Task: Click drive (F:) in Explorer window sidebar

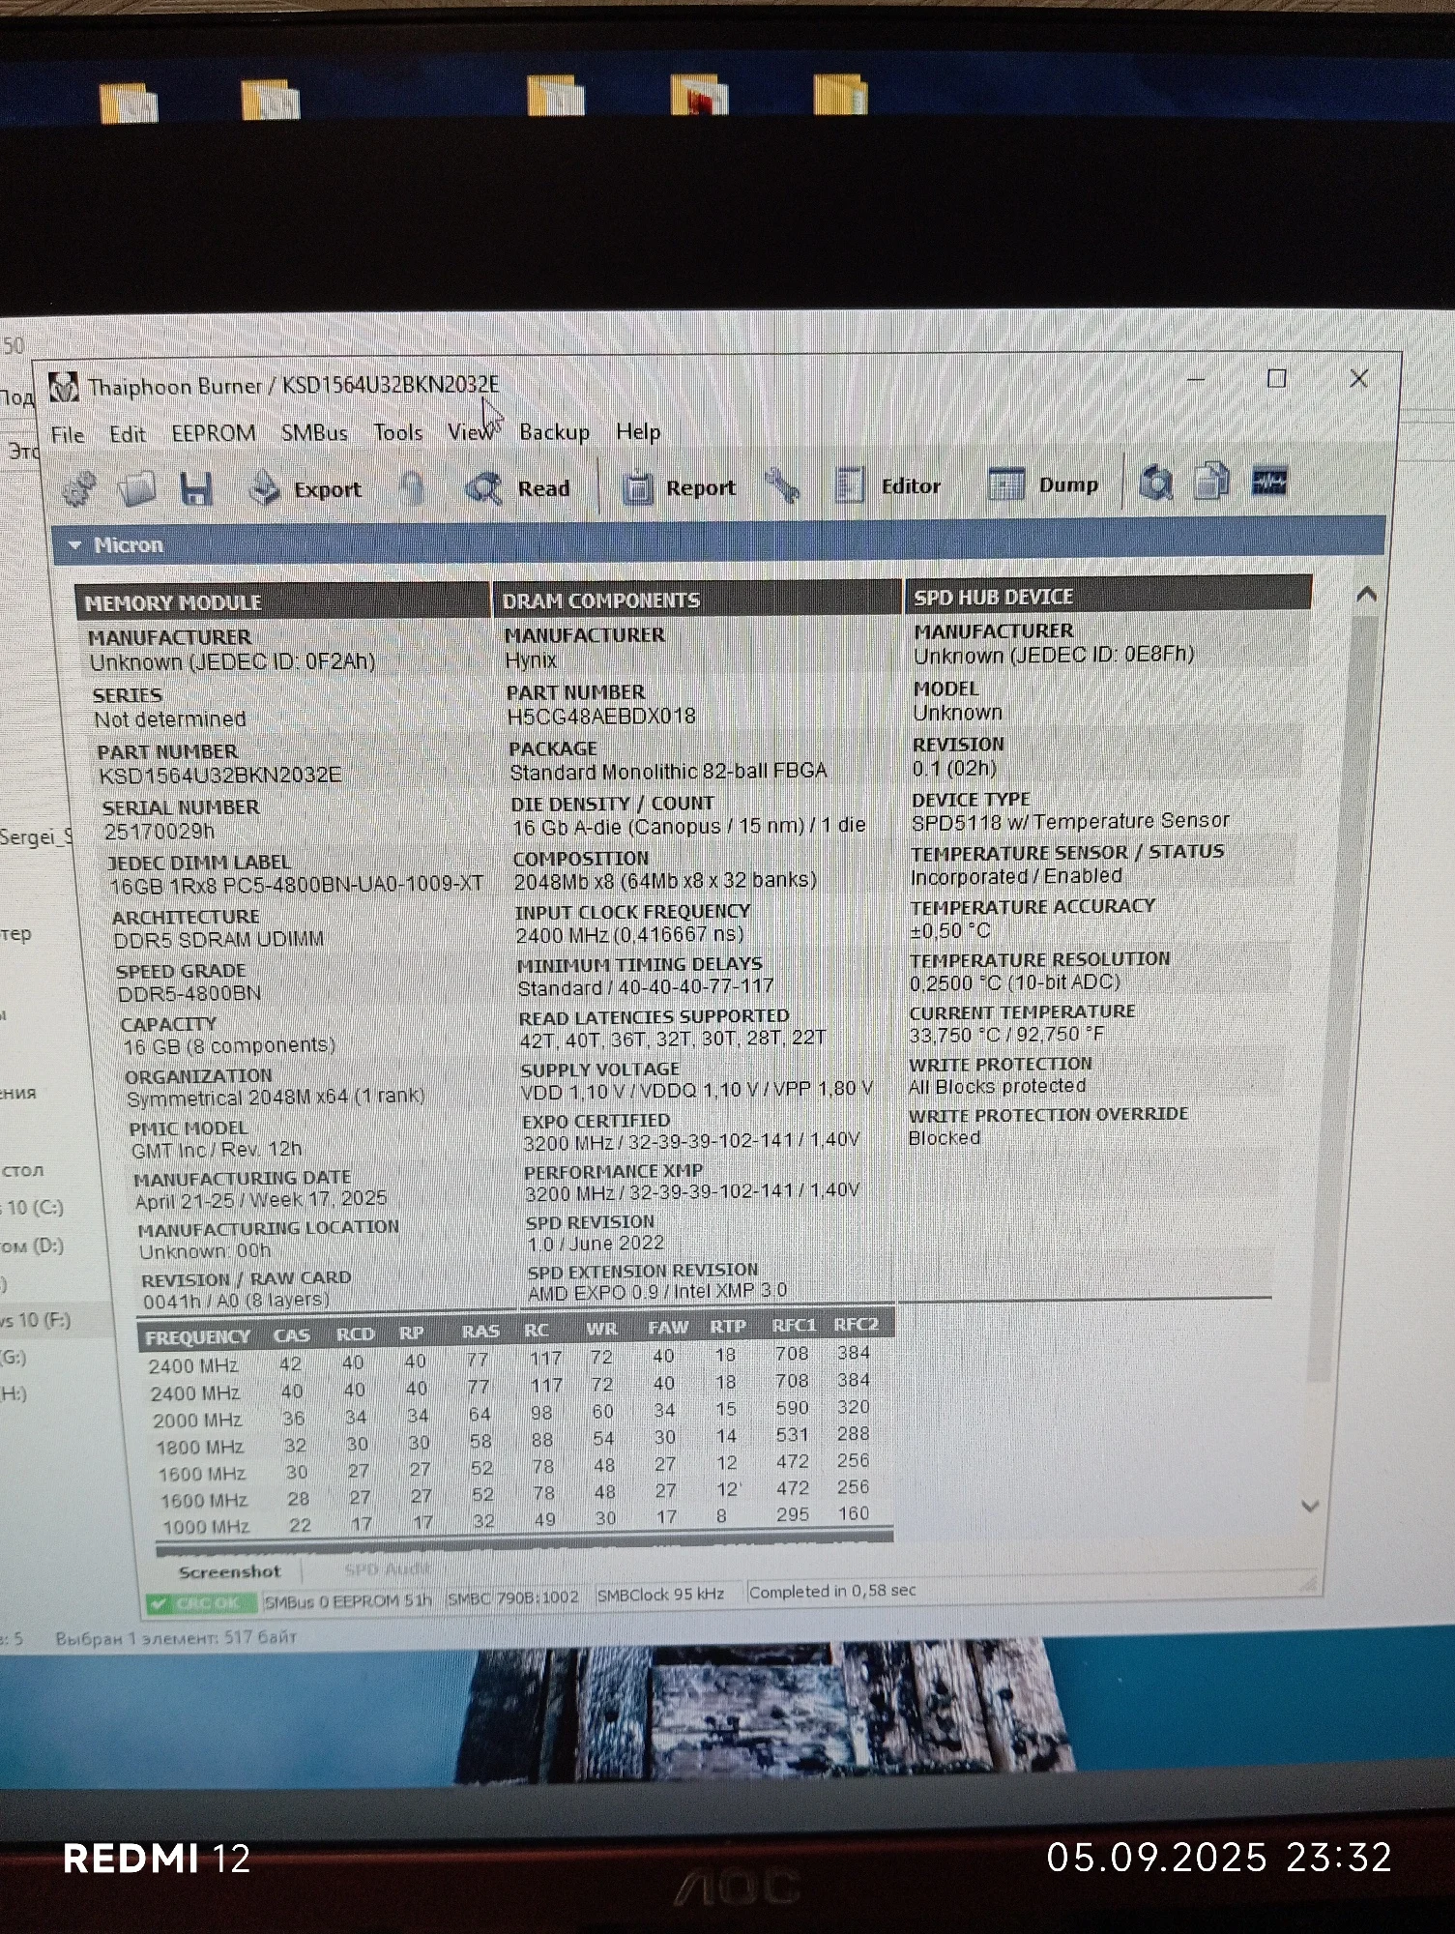Action: point(37,1320)
